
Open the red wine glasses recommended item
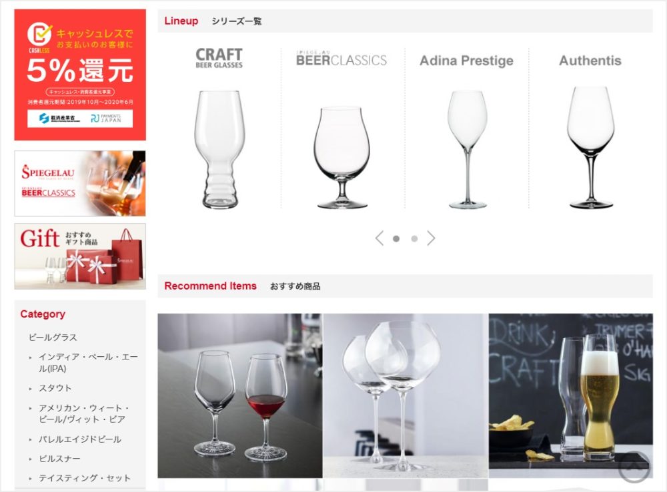point(240,395)
